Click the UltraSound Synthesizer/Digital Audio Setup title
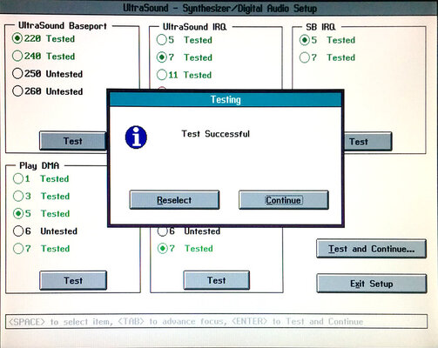 coord(219,8)
